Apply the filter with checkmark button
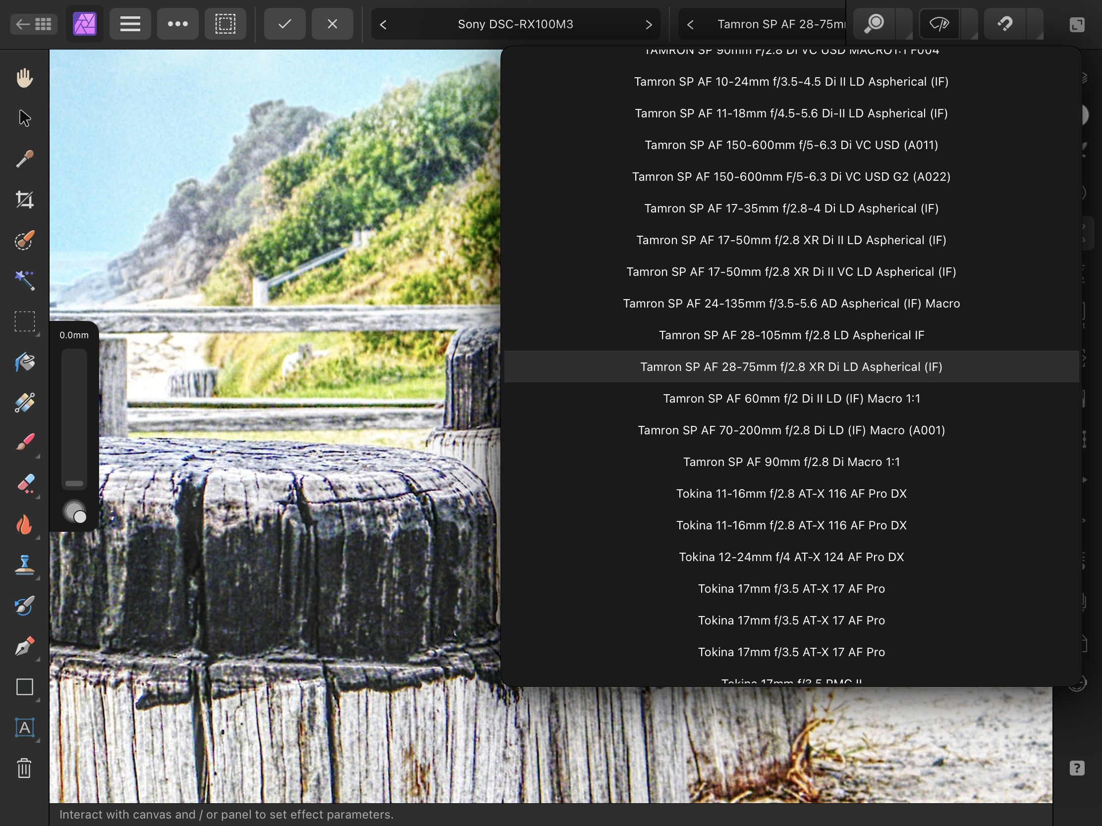This screenshot has width=1102, height=826. pyautogui.click(x=284, y=24)
